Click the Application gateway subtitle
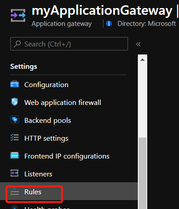This screenshot has height=209, width=179. (62, 24)
